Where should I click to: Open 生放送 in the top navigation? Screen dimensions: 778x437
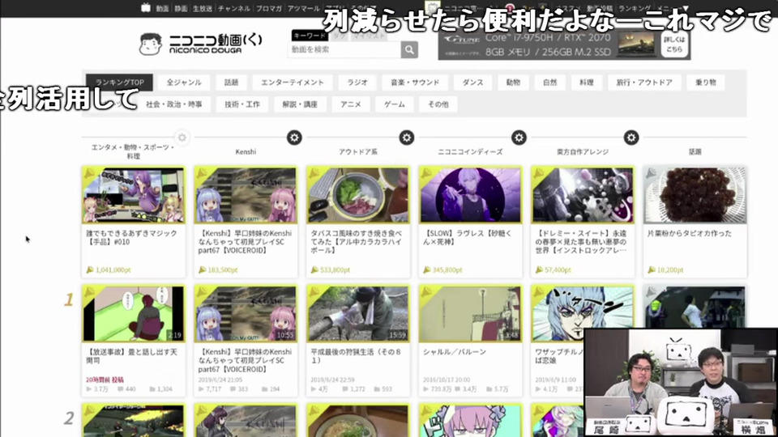203,8
